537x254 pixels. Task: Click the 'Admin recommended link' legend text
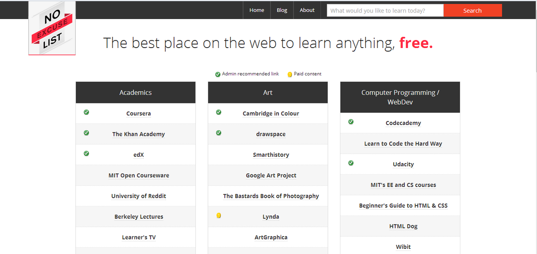(x=250, y=74)
